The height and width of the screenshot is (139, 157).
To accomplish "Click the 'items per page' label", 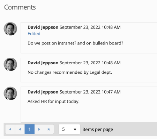I will [98, 130].
